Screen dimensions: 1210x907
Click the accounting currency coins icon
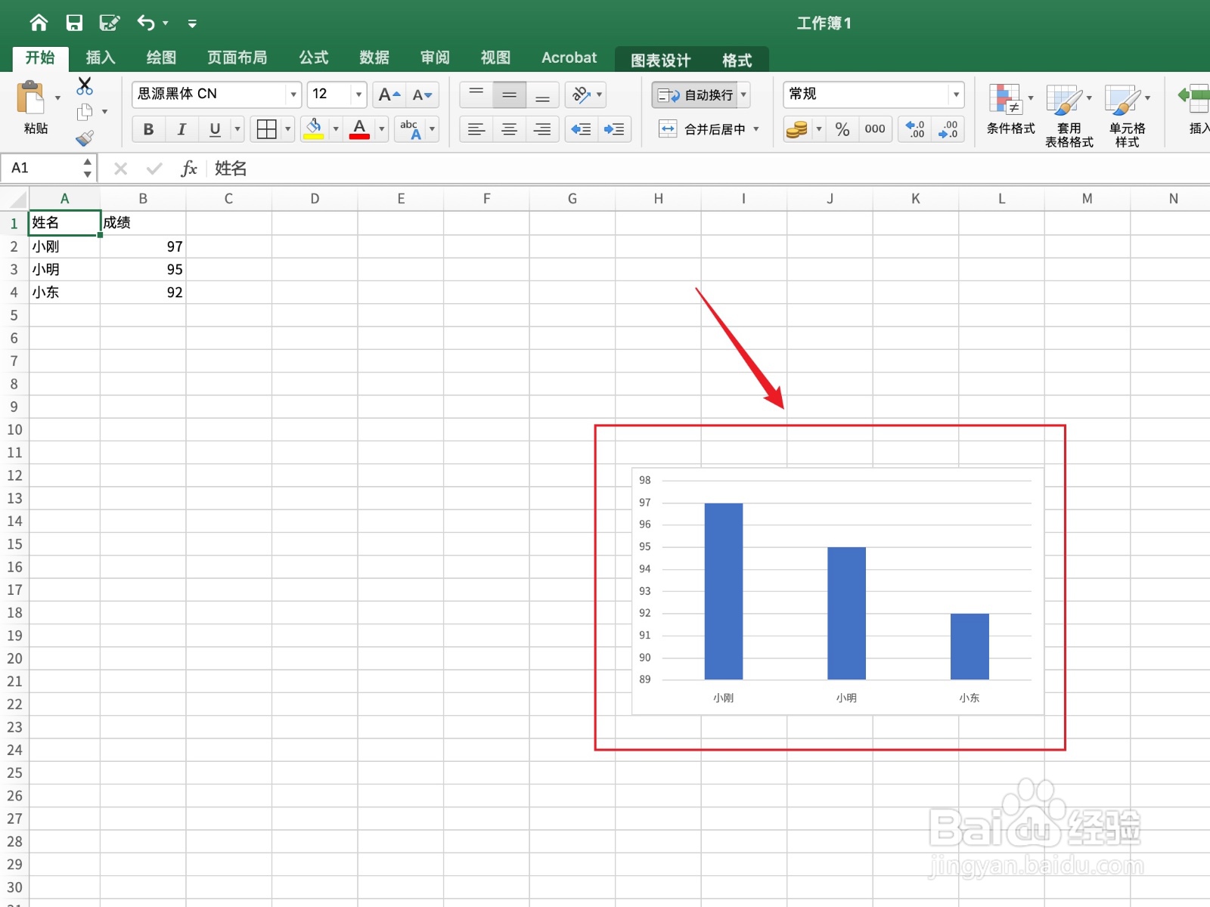point(796,129)
